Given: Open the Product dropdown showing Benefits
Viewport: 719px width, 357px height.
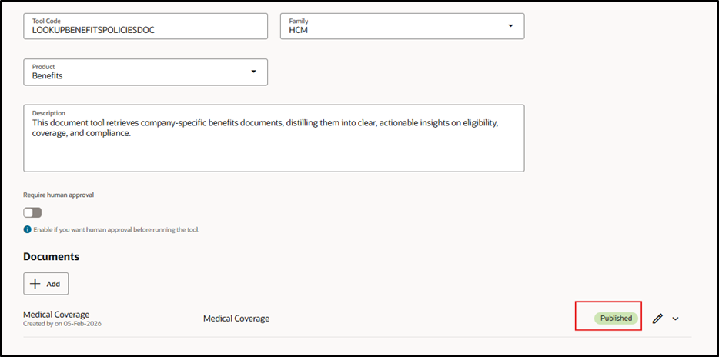Looking at the screenshot, I should coord(145,72).
